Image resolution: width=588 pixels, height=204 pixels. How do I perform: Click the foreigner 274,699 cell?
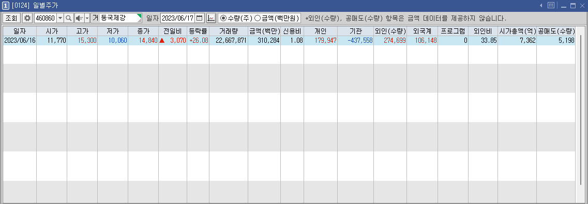[390, 40]
